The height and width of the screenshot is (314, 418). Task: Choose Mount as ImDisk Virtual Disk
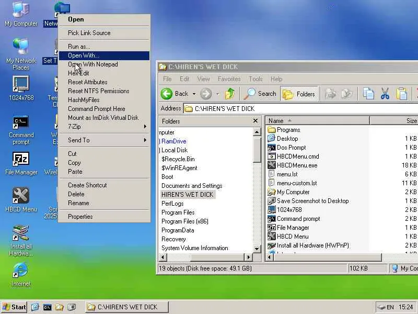tap(104, 118)
